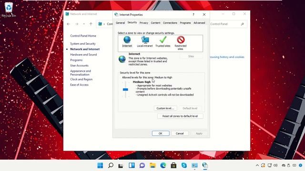This screenshot has height=171, width=305.
Task: Click the Default level button
Action: [x=190, y=108]
